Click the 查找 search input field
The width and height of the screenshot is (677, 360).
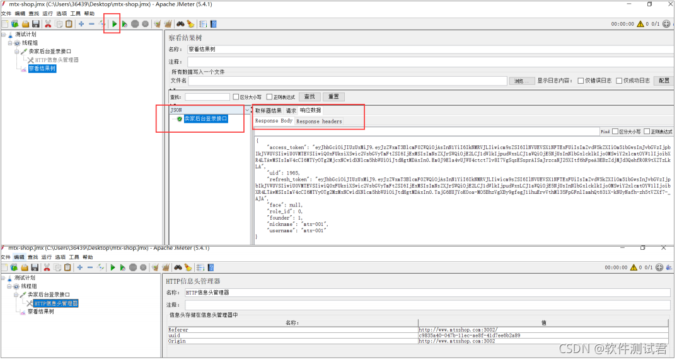pos(207,97)
